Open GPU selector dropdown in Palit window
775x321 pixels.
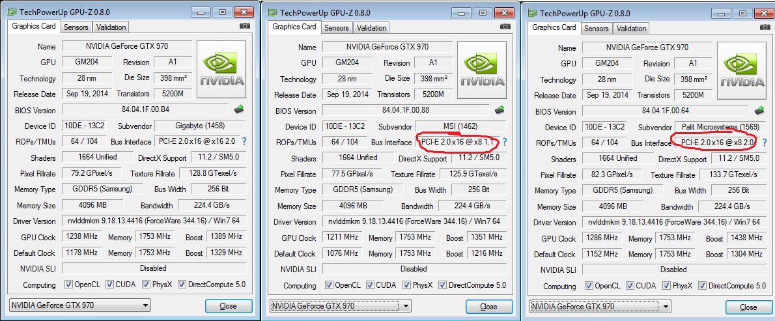[x=600, y=306]
